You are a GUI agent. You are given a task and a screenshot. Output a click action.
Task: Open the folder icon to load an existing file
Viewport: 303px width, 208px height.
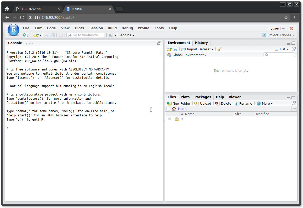[36, 35]
